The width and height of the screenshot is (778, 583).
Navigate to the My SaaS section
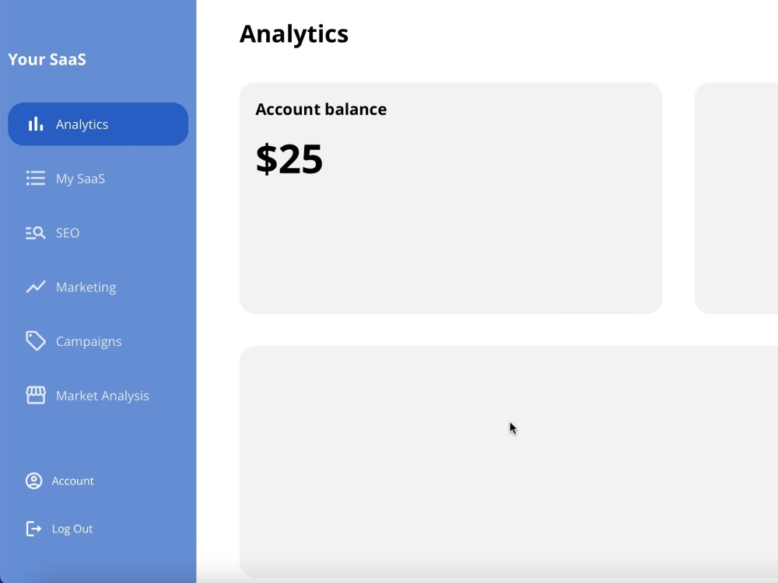pyautogui.click(x=80, y=178)
